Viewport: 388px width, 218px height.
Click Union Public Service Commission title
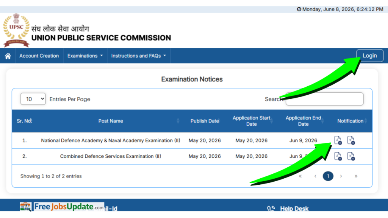(101, 38)
